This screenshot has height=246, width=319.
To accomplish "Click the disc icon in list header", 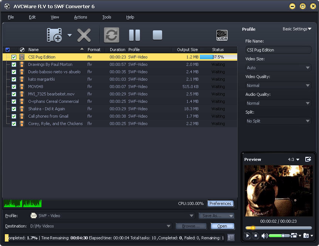I will pyautogui.click(x=22, y=50).
